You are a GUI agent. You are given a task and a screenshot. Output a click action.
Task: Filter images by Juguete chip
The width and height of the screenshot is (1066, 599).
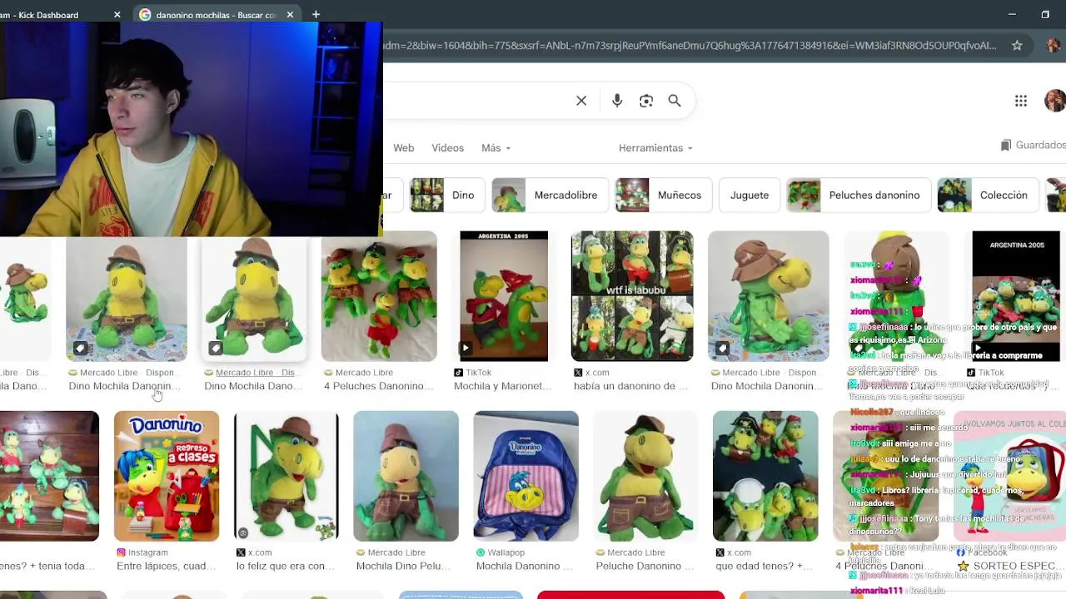[750, 195]
